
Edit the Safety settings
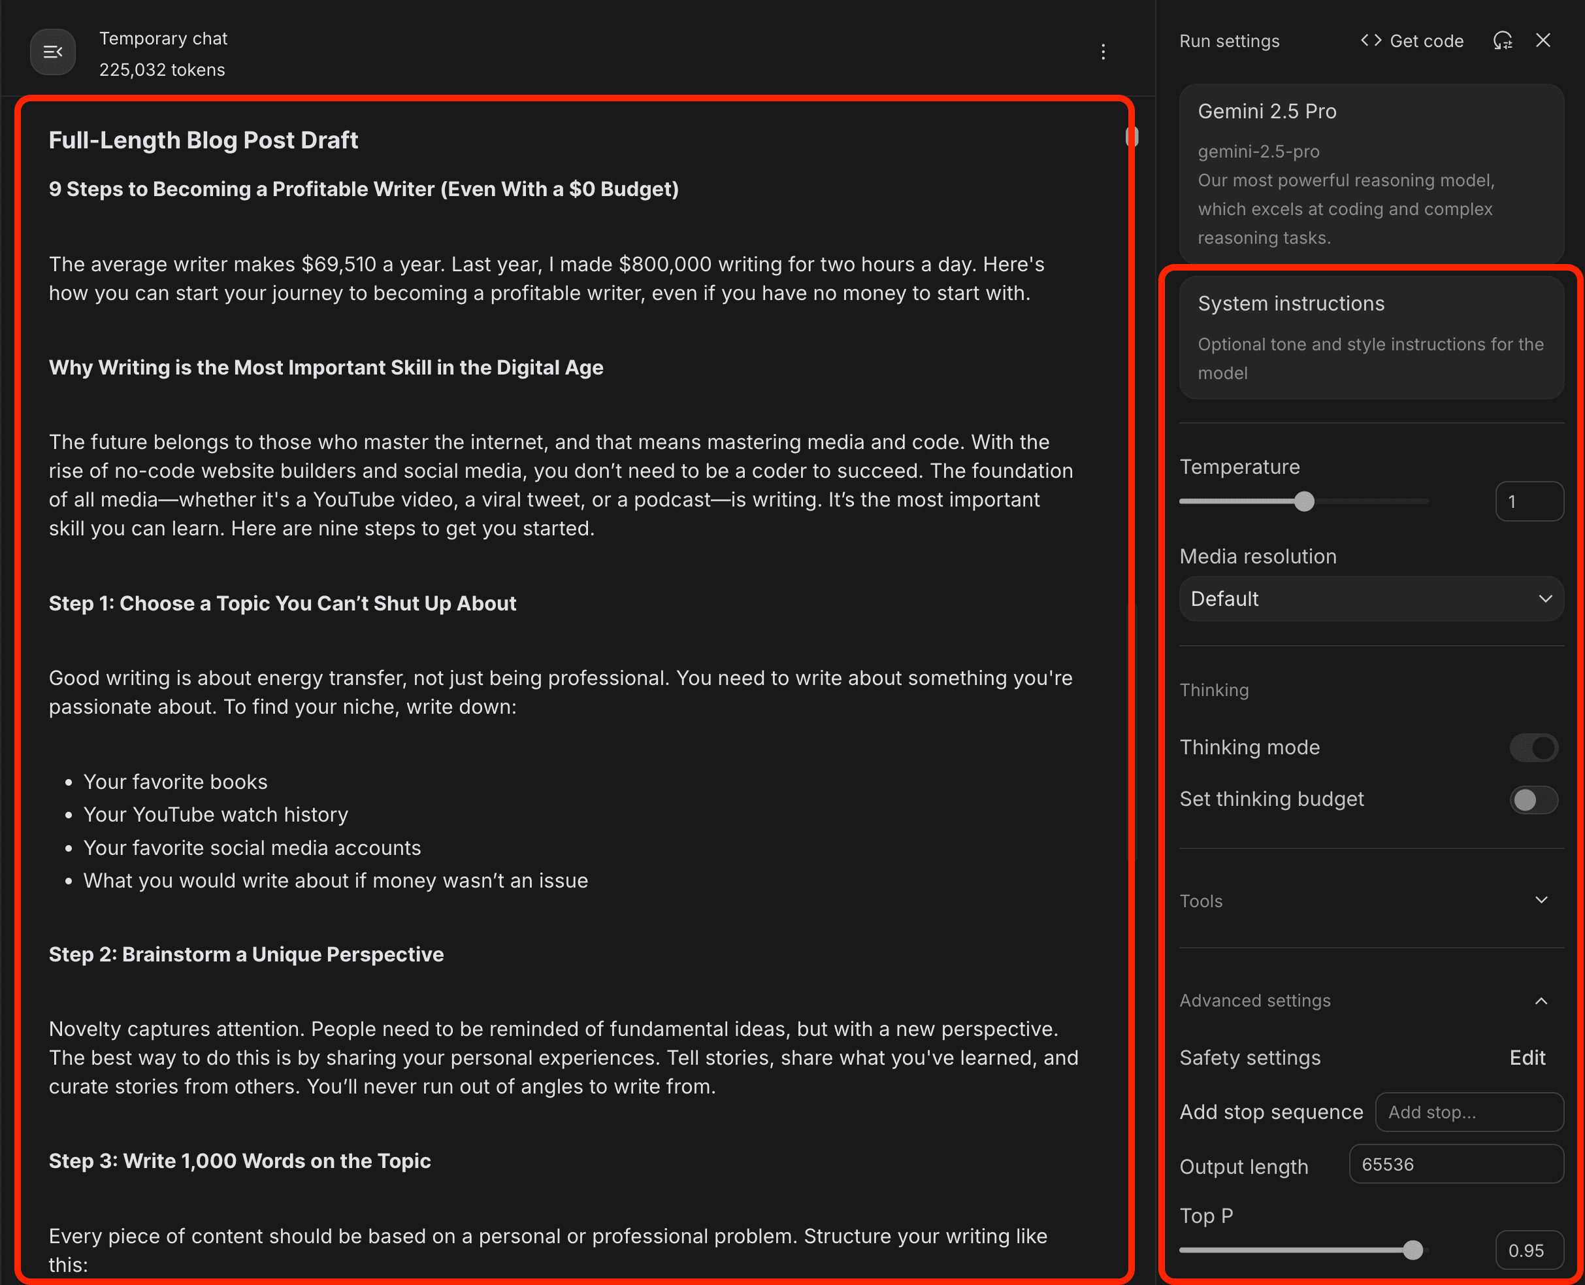click(1527, 1058)
